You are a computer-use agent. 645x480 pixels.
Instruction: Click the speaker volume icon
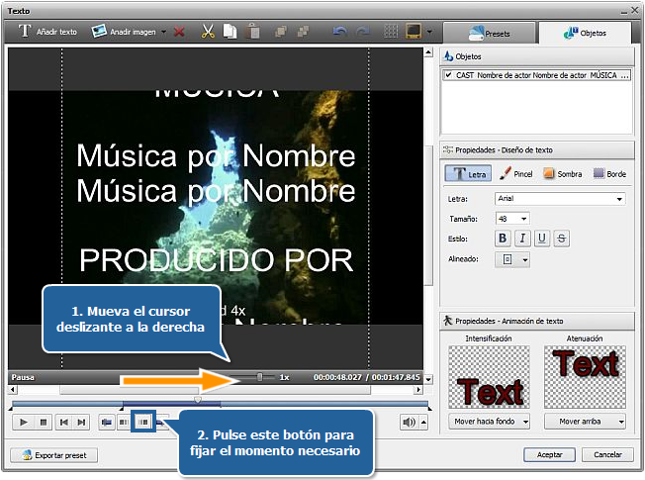[x=409, y=422]
